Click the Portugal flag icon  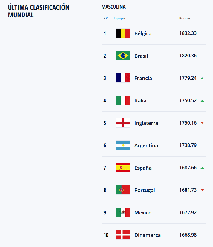coord(123,190)
